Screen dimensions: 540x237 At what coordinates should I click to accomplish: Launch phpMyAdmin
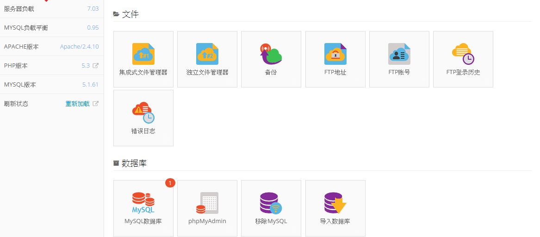tap(207, 208)
